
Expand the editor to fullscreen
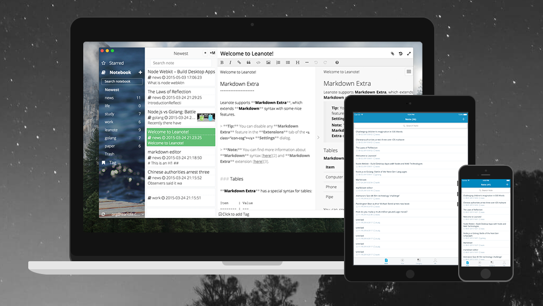pos(409,54)
